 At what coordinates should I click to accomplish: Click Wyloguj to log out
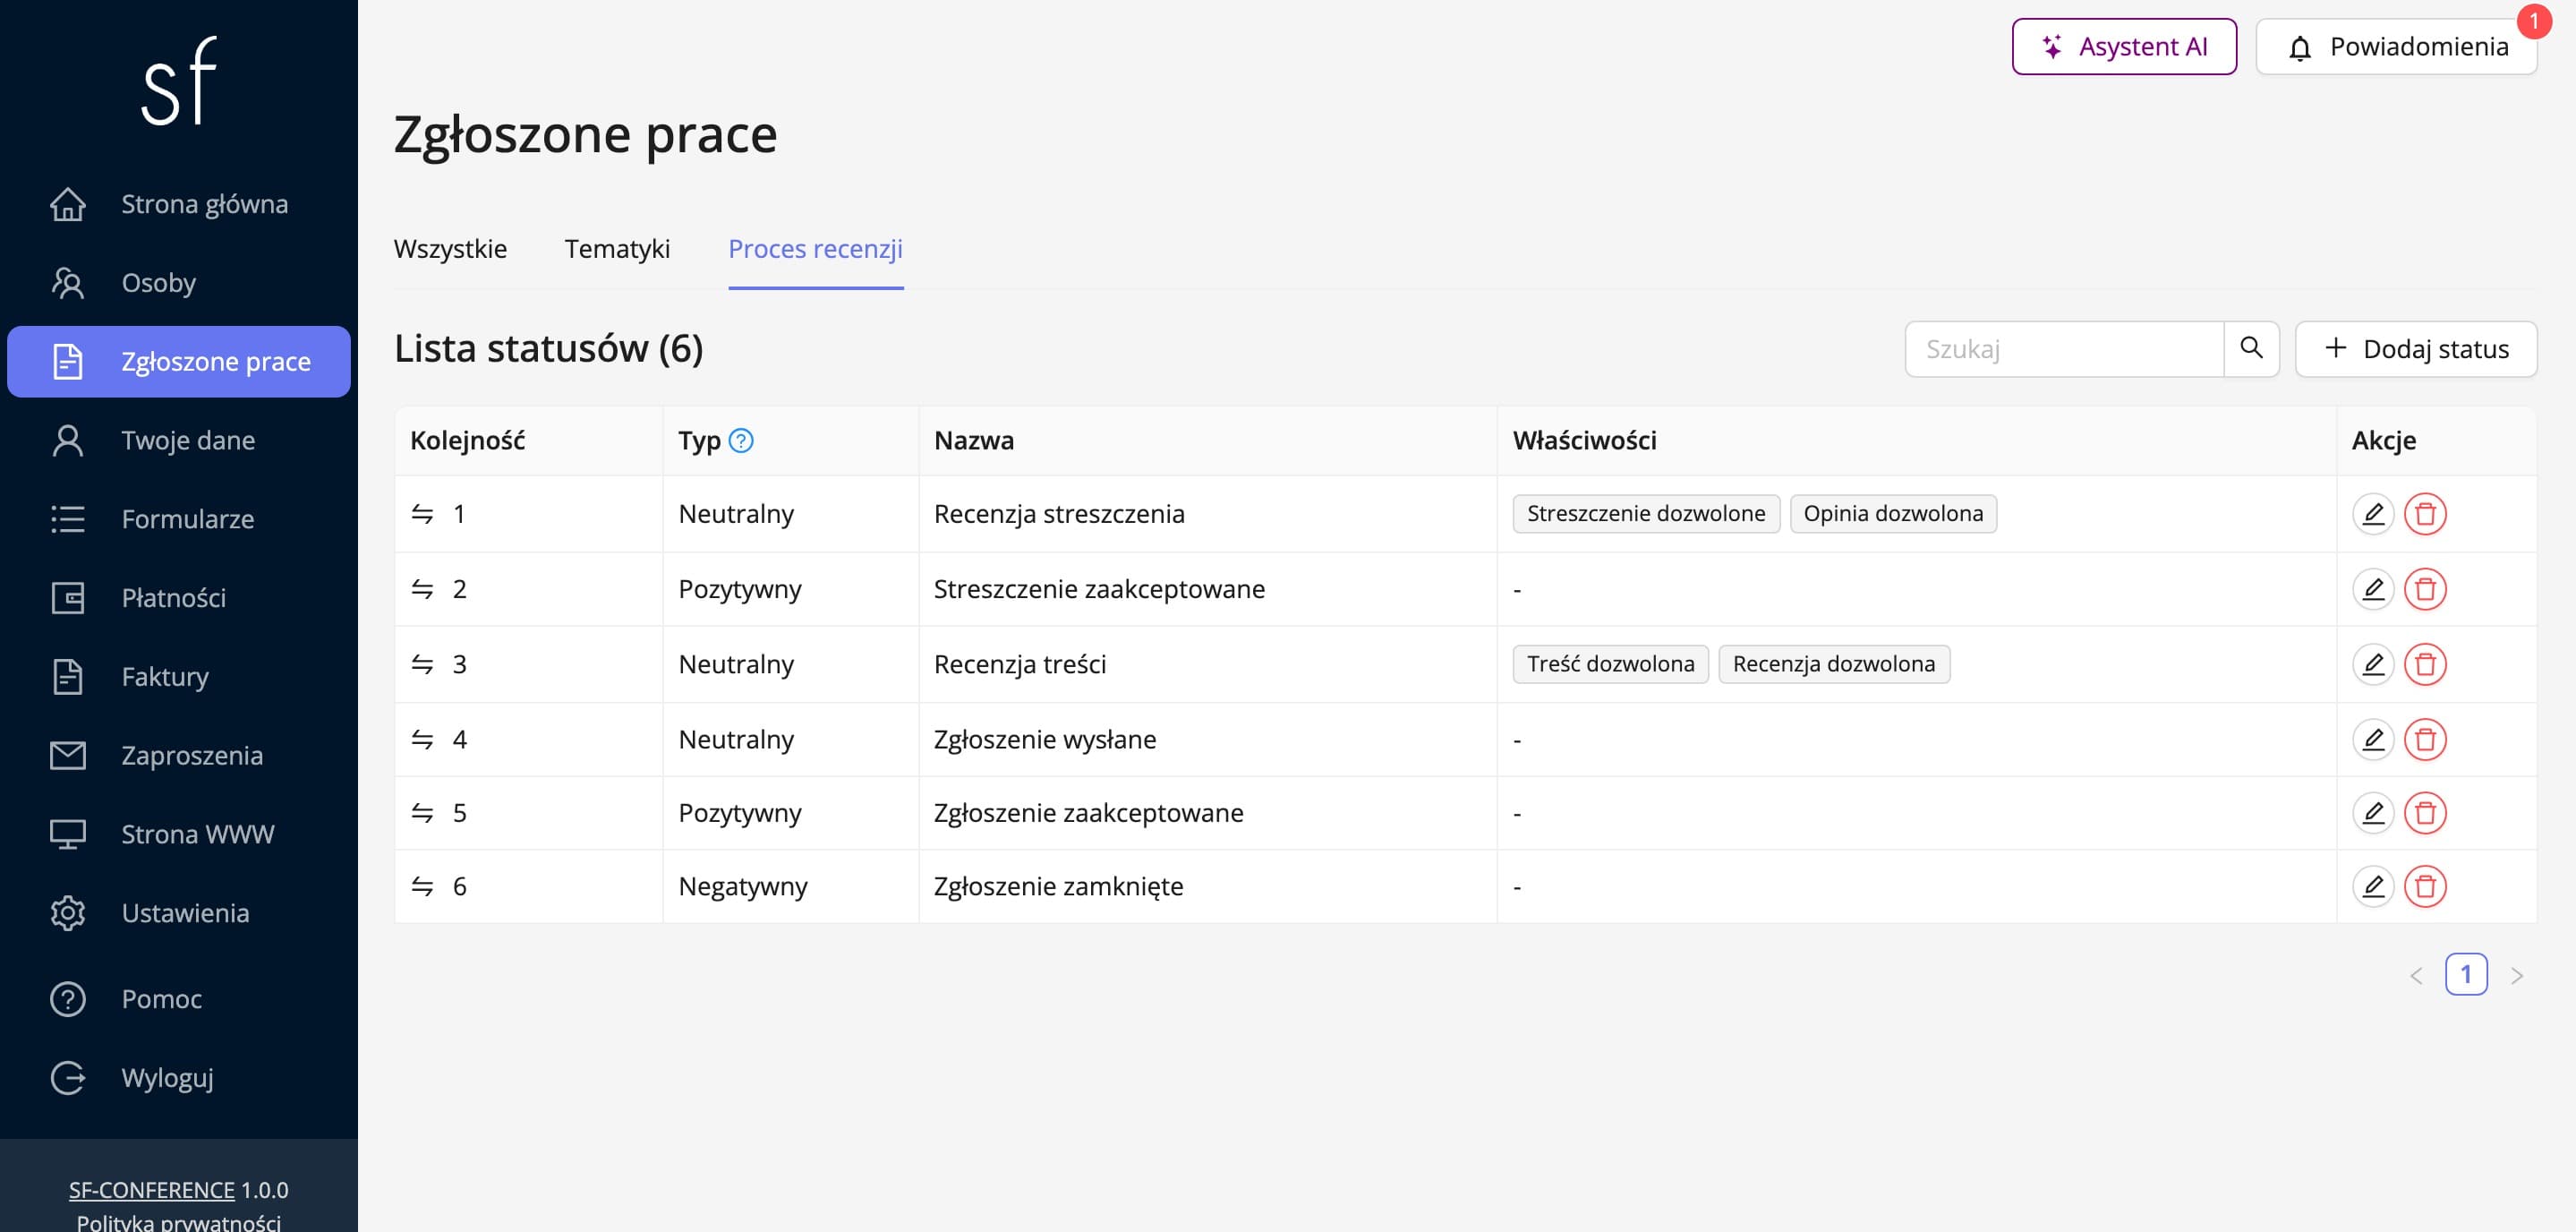tap(179, 1078)
